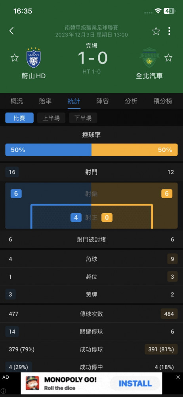This screenshot has width=183, height=397.
Task: Favorite this match with header star
Action: click(156, 31)
